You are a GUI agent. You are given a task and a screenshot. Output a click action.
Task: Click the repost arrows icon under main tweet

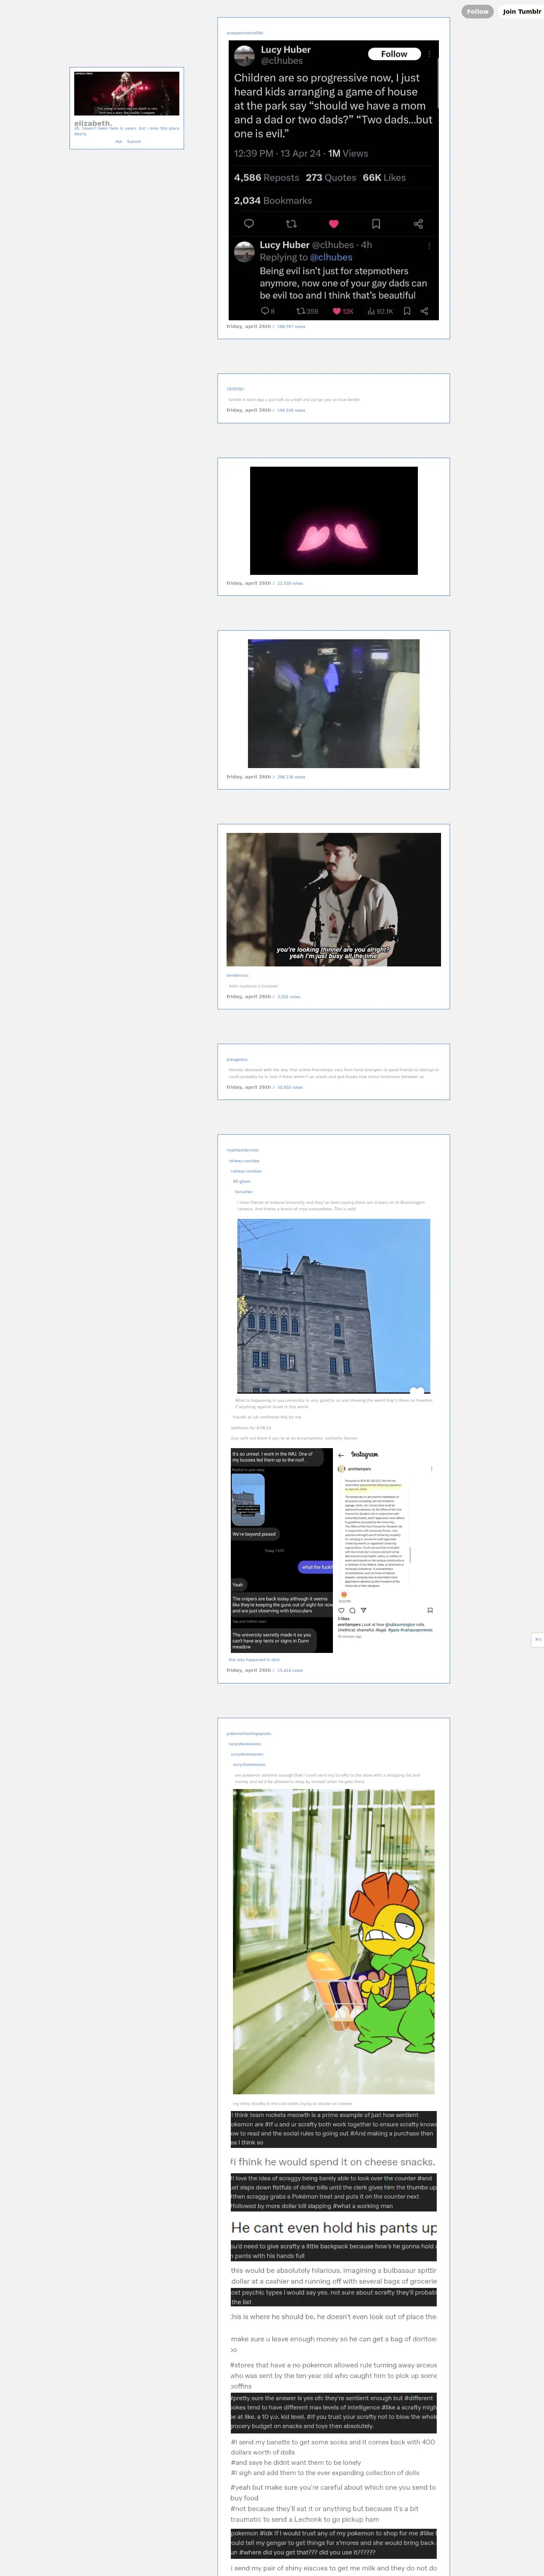291,224
